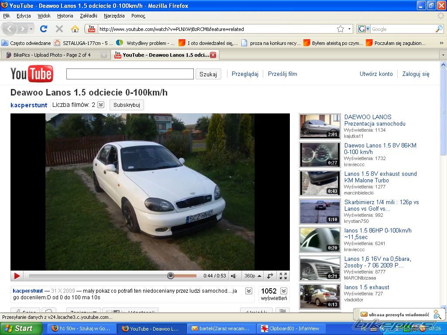Open lanos 1.5 86HP 0-100km/h video link
This screenshot has width=447, height=335.
tap(378, 234)
